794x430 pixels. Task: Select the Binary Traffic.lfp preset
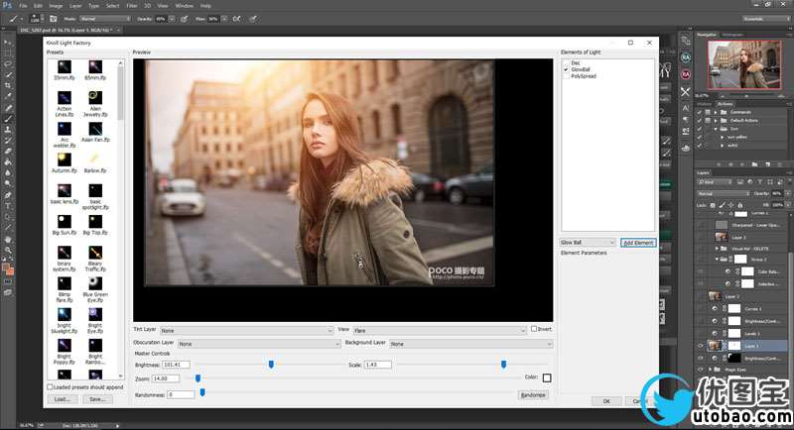coord(95,253)
